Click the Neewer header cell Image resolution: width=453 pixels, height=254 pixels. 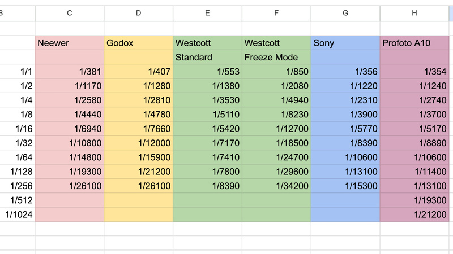point(70,43)
